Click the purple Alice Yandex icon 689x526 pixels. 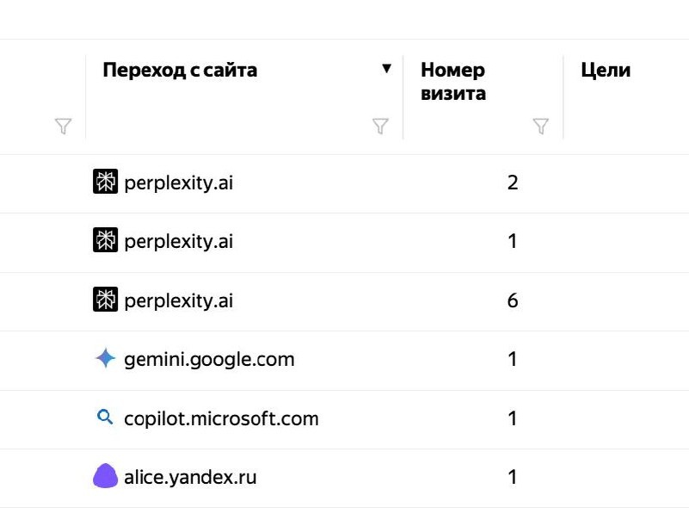[x=106, y=476]
